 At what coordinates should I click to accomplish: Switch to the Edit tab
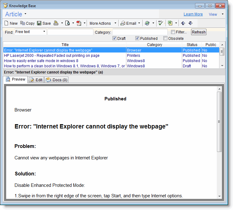[x=36, y=80]
